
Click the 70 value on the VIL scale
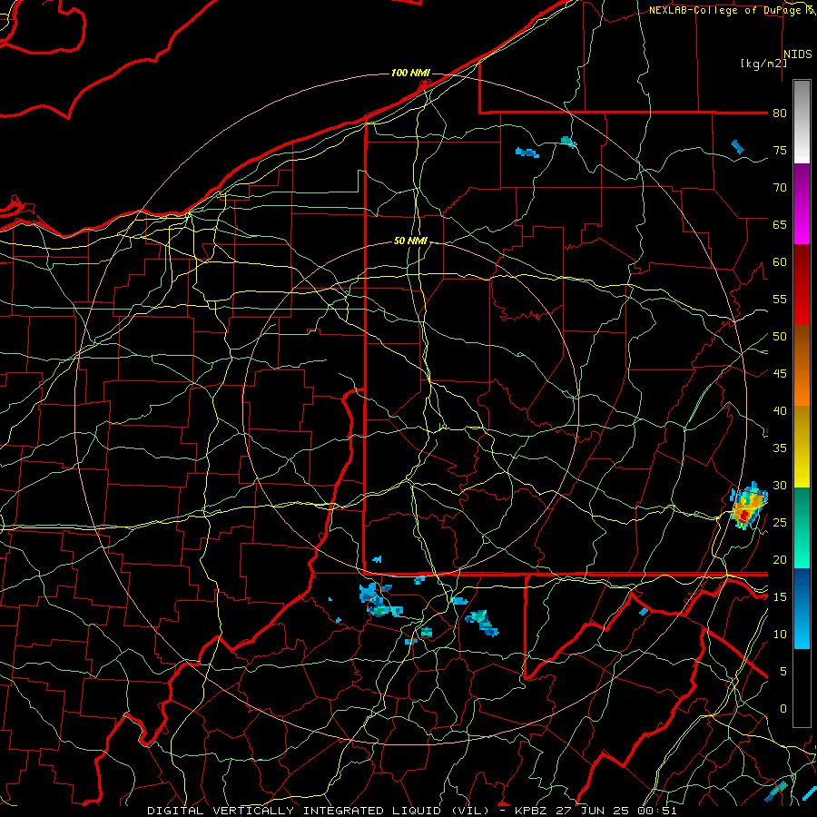click(x=780, y=188)
